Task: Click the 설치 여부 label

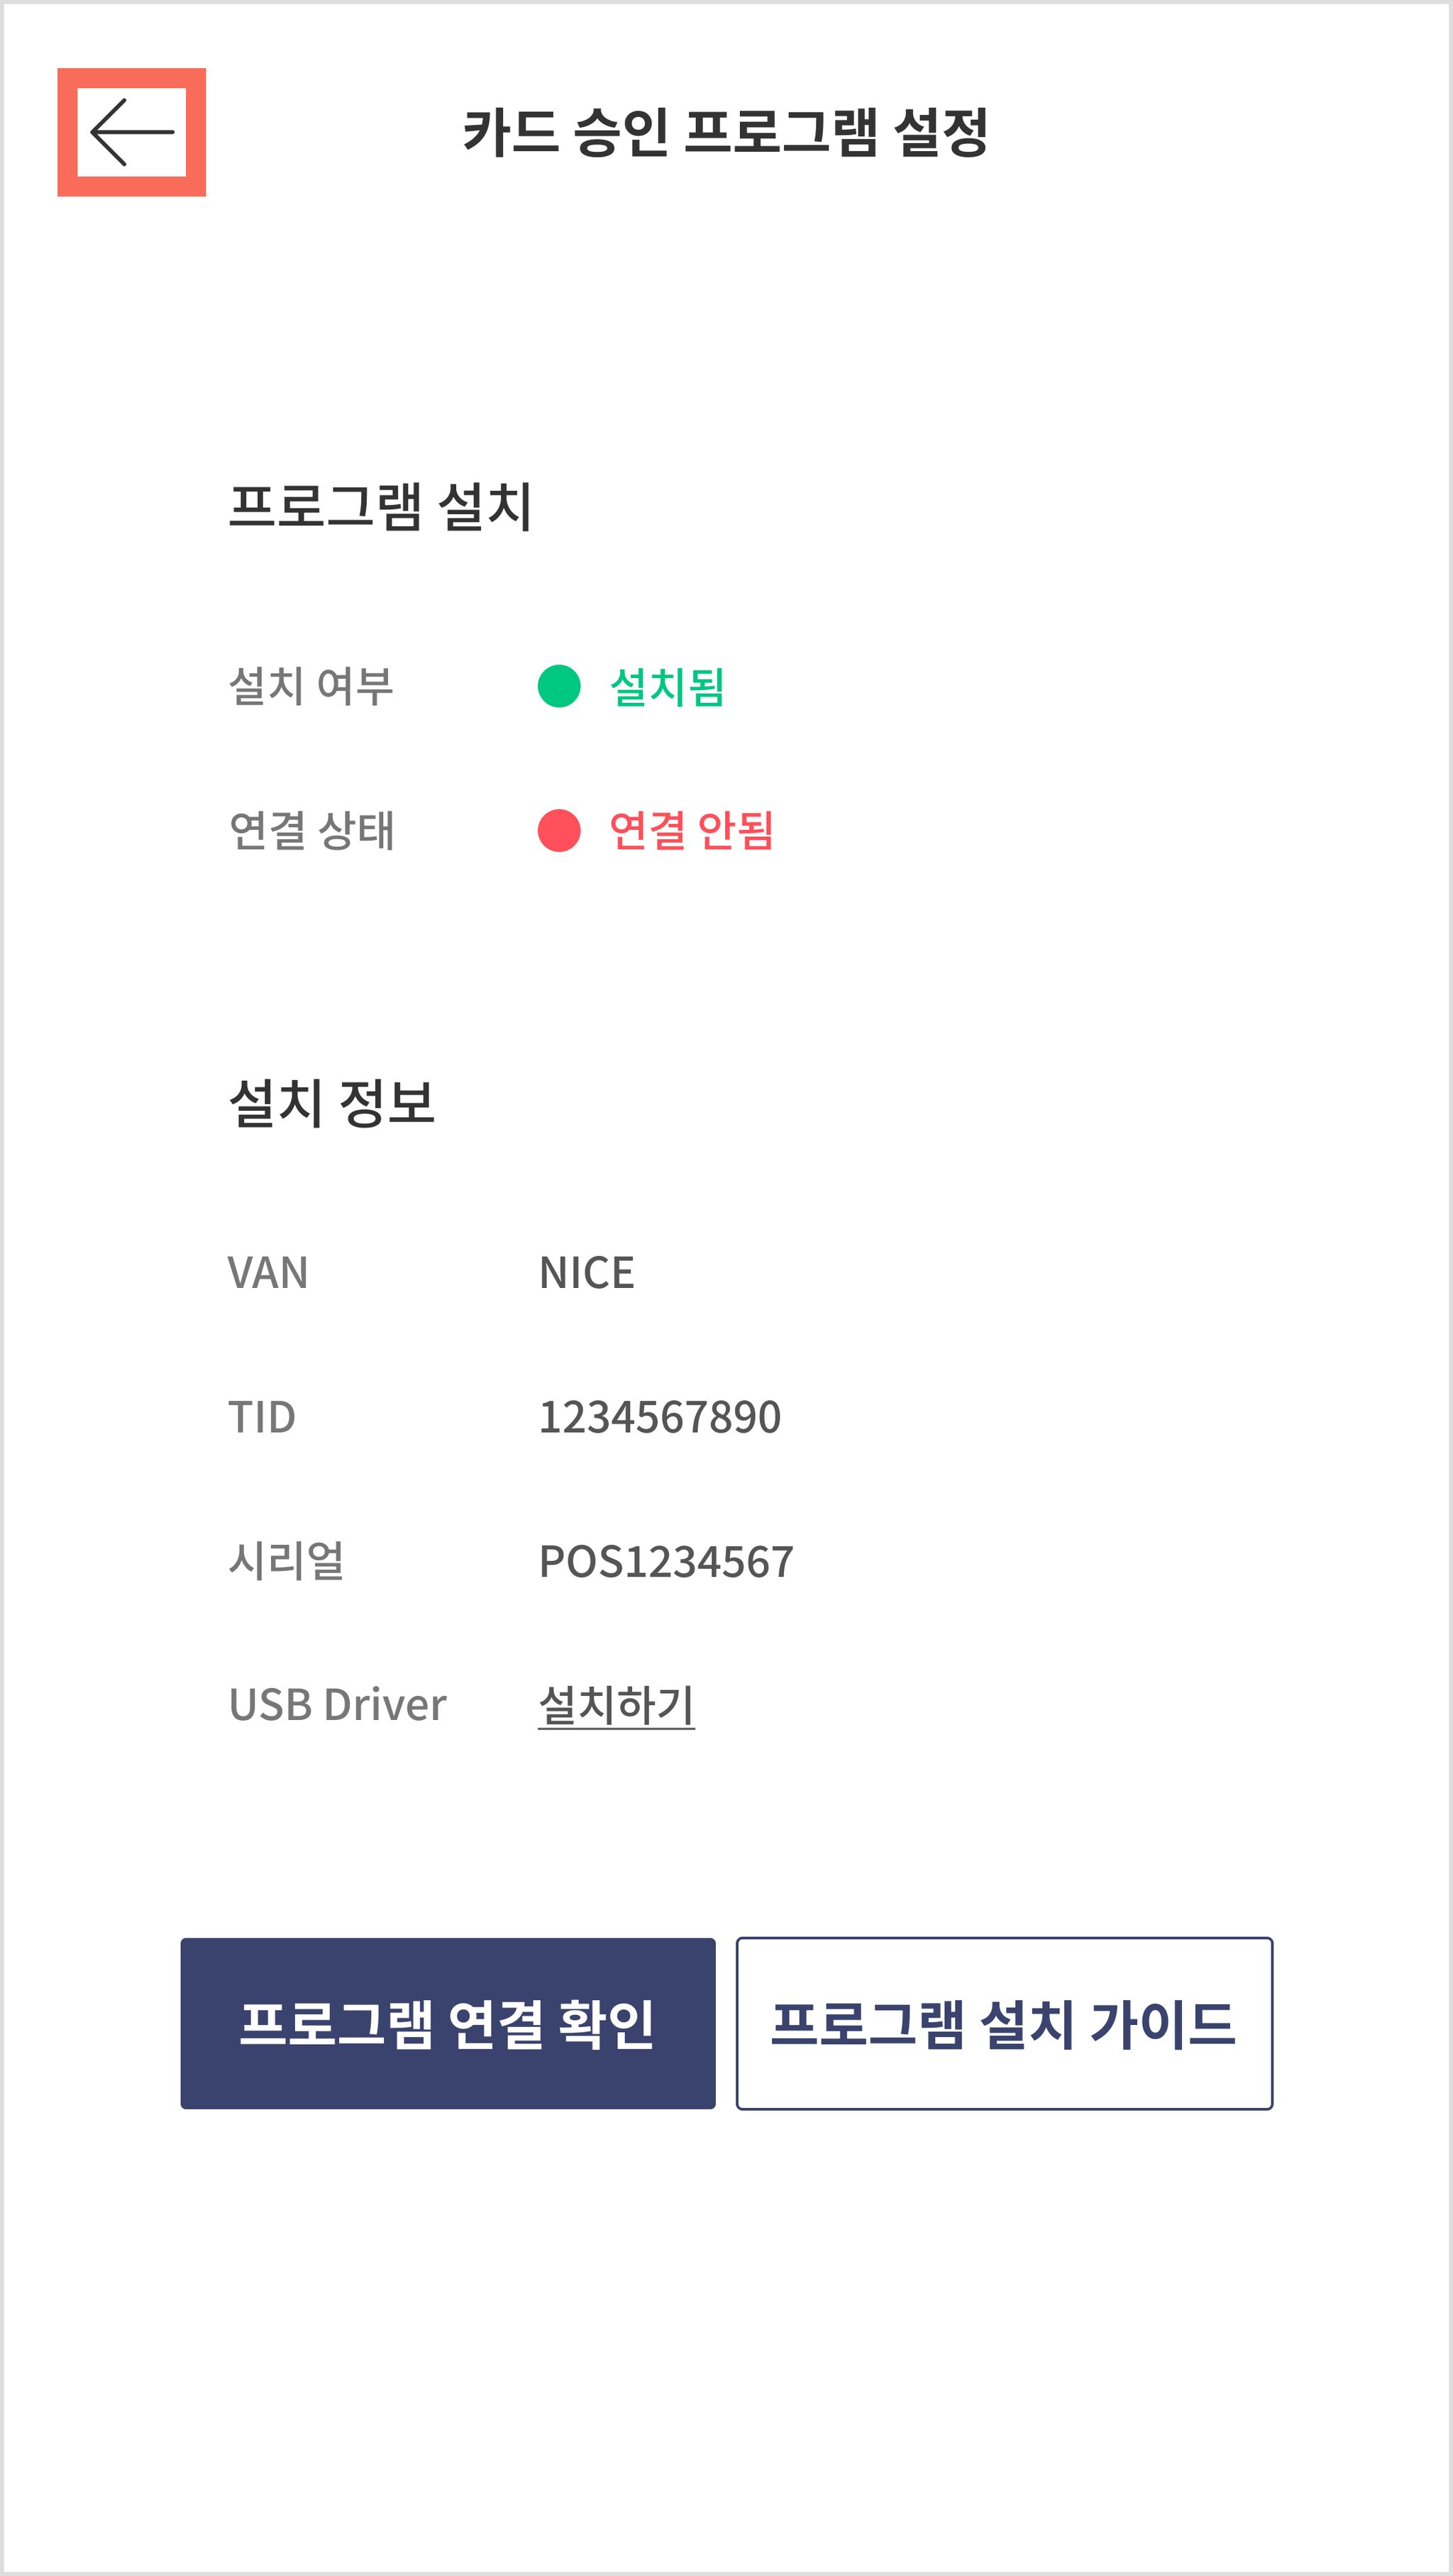Action: pyautogui.click(x=311, y=686)
